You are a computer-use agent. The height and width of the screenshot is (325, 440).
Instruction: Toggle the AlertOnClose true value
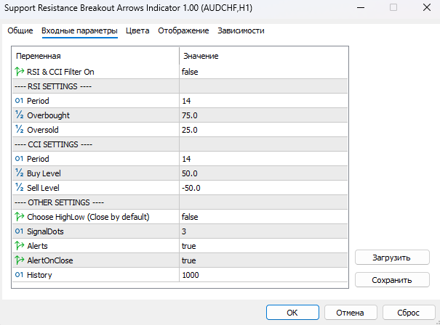[263, 260]
